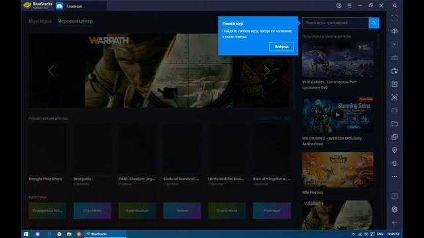
Task: Open RAID: Shadow Legends game tile
Action: (x=137, y=155)
